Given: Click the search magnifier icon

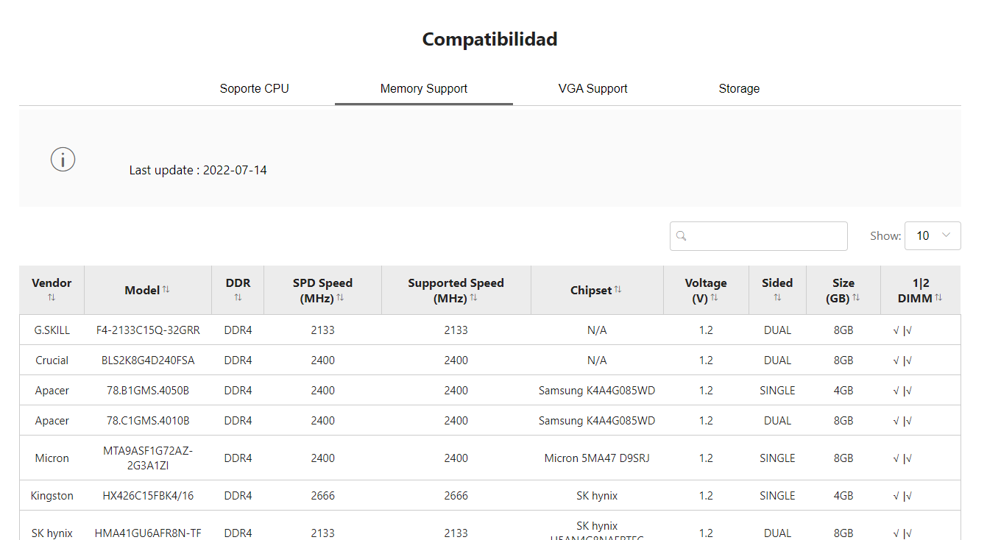Looking at the screenshot, I should 682,236.
